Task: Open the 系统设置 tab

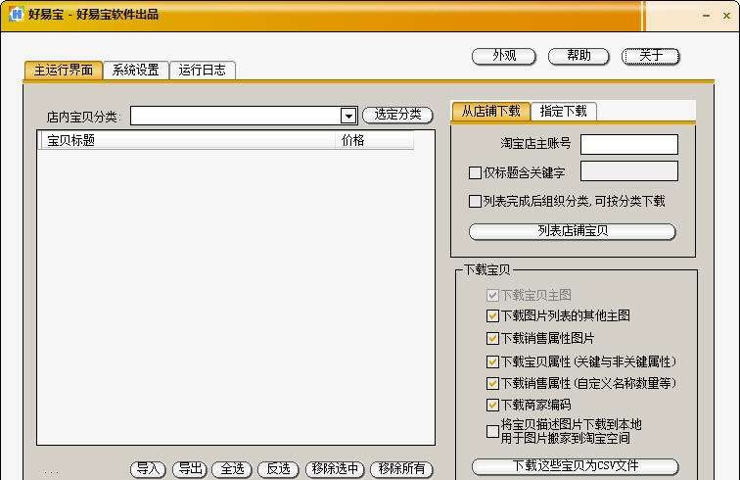Action: 135,71
